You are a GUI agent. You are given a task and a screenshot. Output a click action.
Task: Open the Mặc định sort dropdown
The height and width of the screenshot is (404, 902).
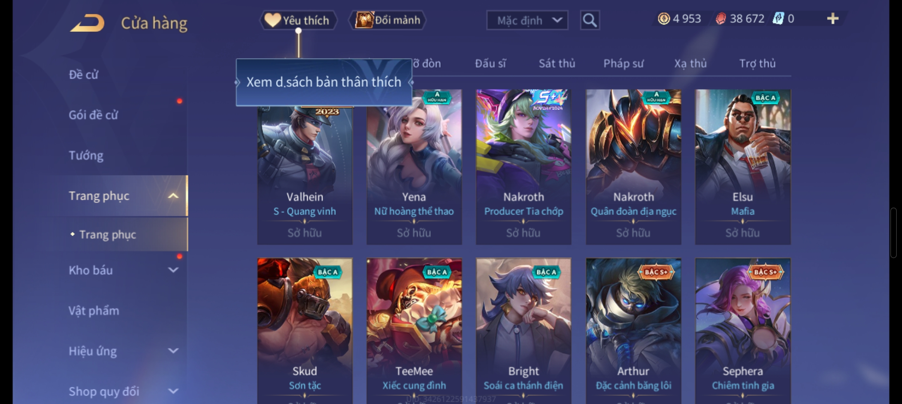click(527, 20)
